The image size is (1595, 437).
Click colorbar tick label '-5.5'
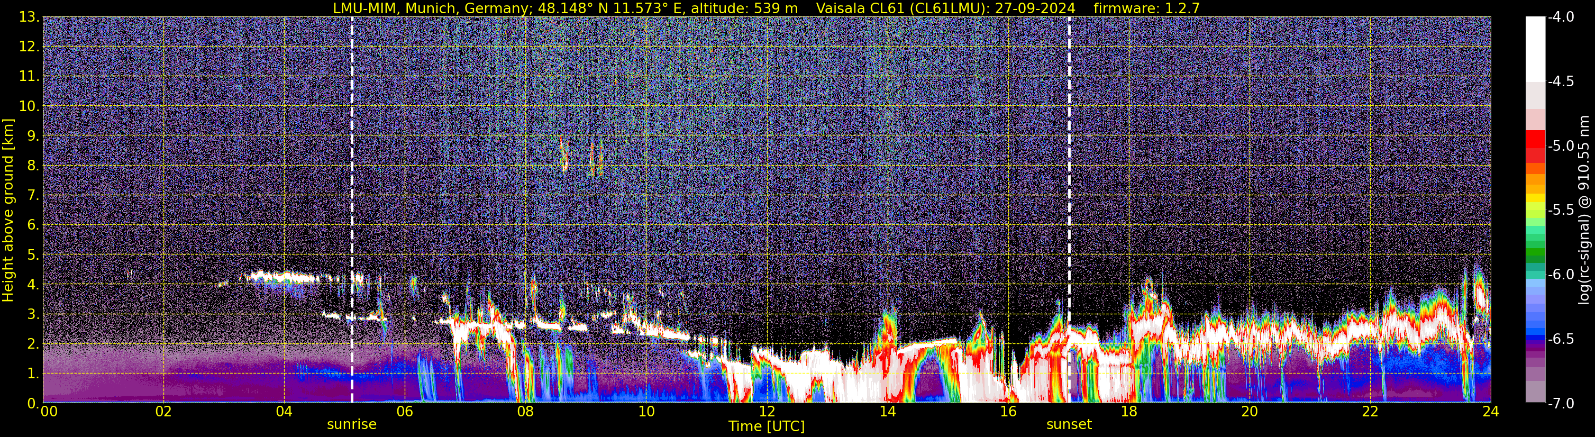1560,210
